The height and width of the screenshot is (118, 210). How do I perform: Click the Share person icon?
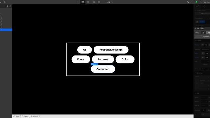[x=205, y=2]
